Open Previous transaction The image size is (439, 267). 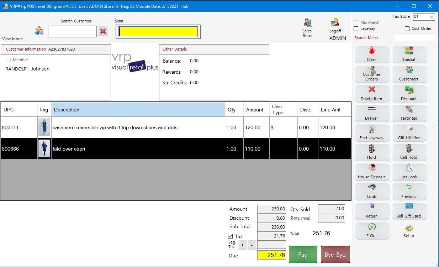(409, 192)
